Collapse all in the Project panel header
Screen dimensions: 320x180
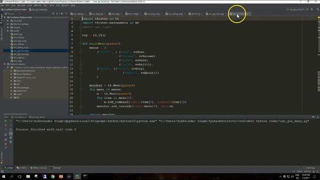coord(57,13)
